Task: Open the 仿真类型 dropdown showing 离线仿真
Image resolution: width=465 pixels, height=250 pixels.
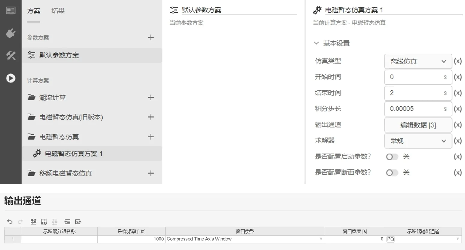Action: [418, 61]
